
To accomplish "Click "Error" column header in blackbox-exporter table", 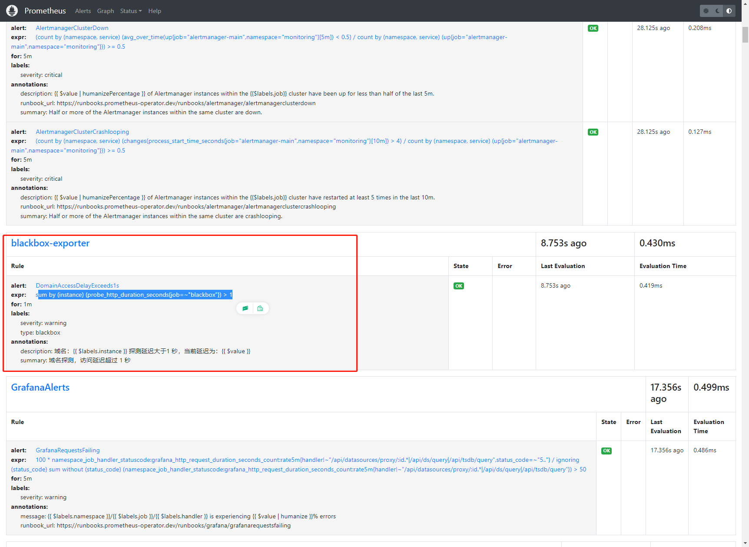I will click(505, 266).
